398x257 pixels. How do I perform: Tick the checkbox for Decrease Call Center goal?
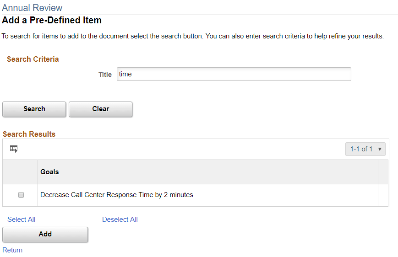click(x=21, y=195)
